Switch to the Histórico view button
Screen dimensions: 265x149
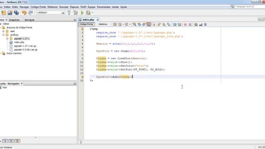[103, 24]
